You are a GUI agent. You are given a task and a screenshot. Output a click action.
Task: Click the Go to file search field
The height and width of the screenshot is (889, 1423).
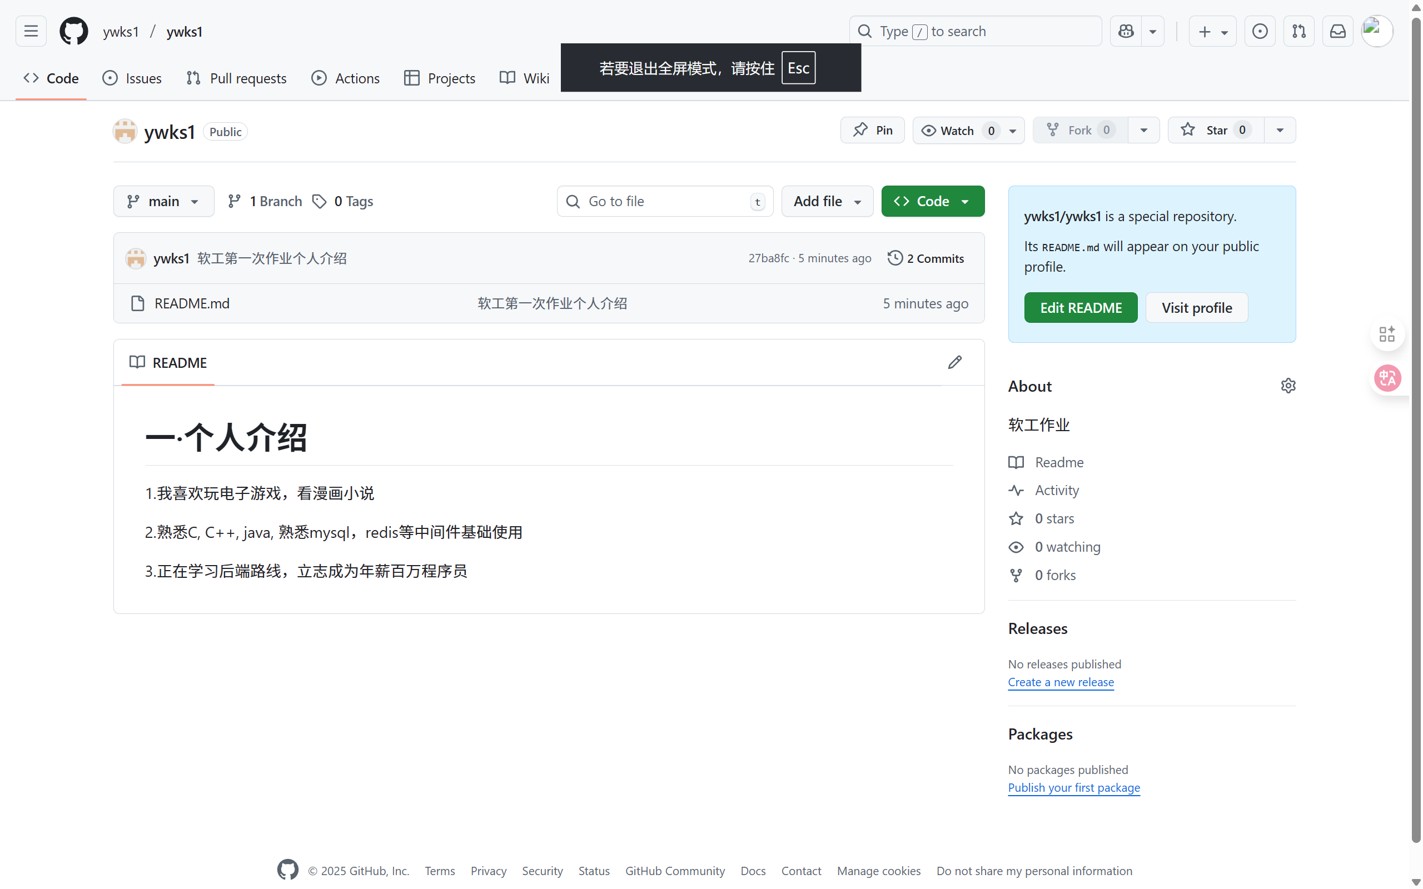(664, 201)
